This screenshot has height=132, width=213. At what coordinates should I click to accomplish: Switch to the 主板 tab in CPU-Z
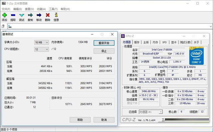click(146, 42)
